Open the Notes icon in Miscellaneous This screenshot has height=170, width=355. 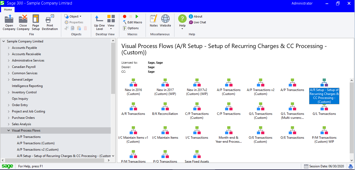pyautogui.click(x=154, y=21)
